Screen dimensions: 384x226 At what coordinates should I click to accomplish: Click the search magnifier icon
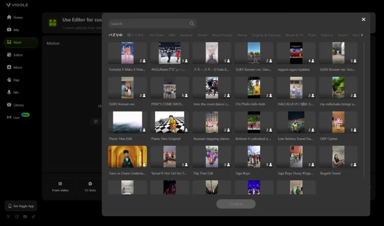pos(192,24)
